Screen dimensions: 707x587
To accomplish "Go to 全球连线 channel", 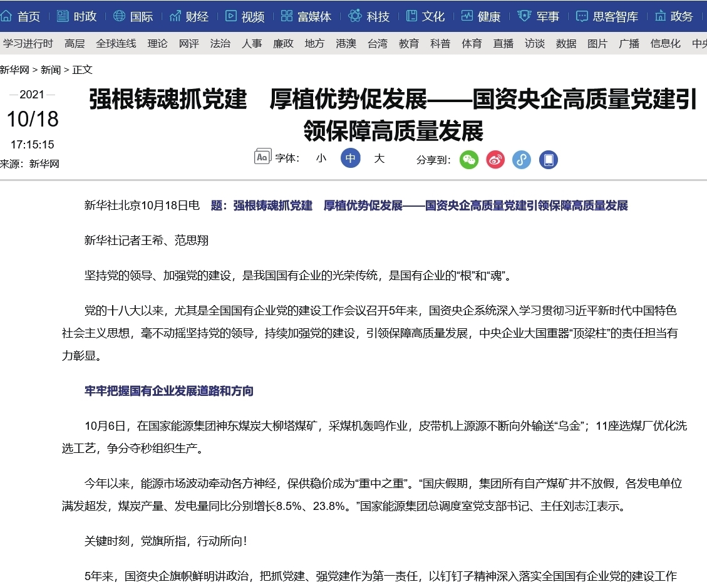I will (x=116, y=43).
